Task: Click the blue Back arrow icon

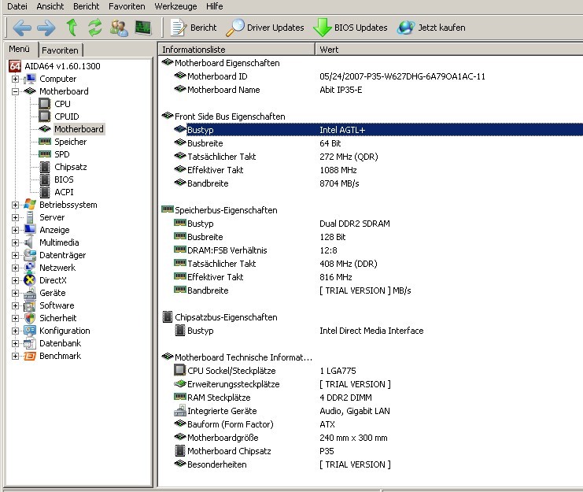Action: 22,28
